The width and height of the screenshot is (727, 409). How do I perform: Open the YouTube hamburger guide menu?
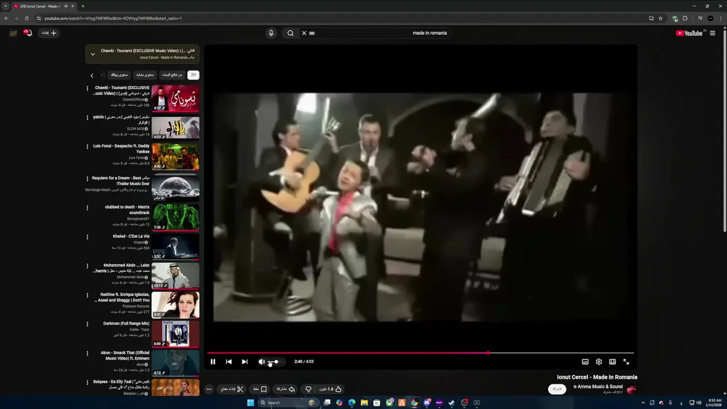click(712, 33)
